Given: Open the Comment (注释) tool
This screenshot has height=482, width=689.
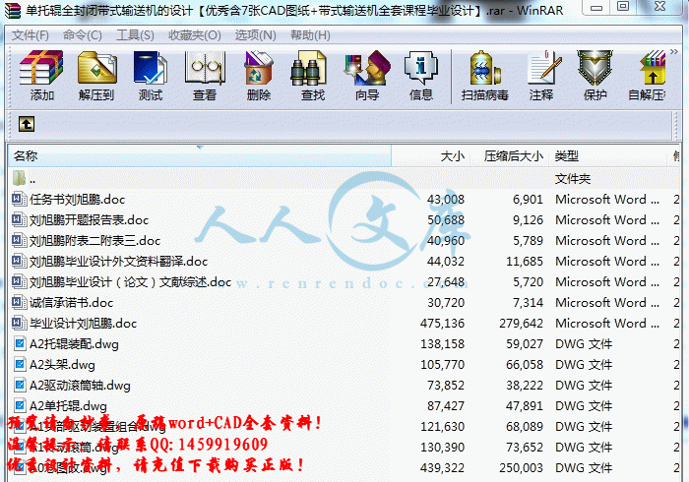Looking at the screenshot, I should coord(541,76).
